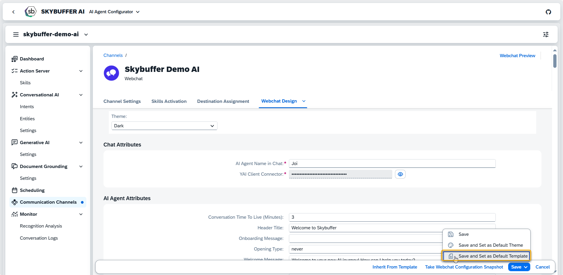Choose Save and Set as Default Template
The width and height of the screenshot is (563, 275).
click(486, 256)
